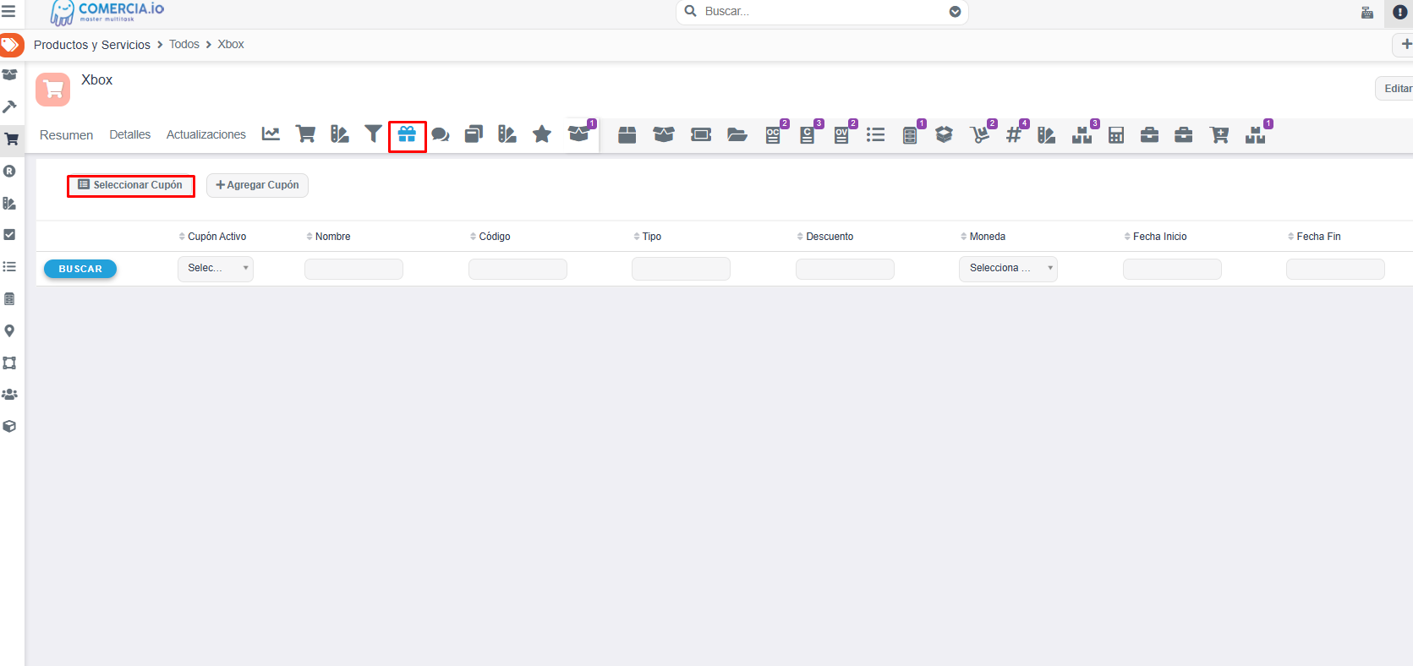1413x666 pixels.
Task: Switch to the Resumen tab
Action: coord(66,135)
